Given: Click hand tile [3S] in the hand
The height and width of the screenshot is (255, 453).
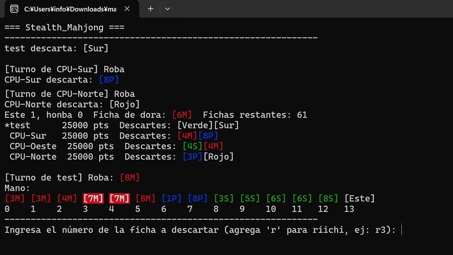Looking at the screenshot, I should (x=224, y=199).
